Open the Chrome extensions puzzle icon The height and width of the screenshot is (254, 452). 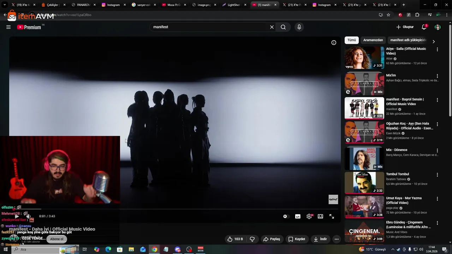[x=417, y=15]
